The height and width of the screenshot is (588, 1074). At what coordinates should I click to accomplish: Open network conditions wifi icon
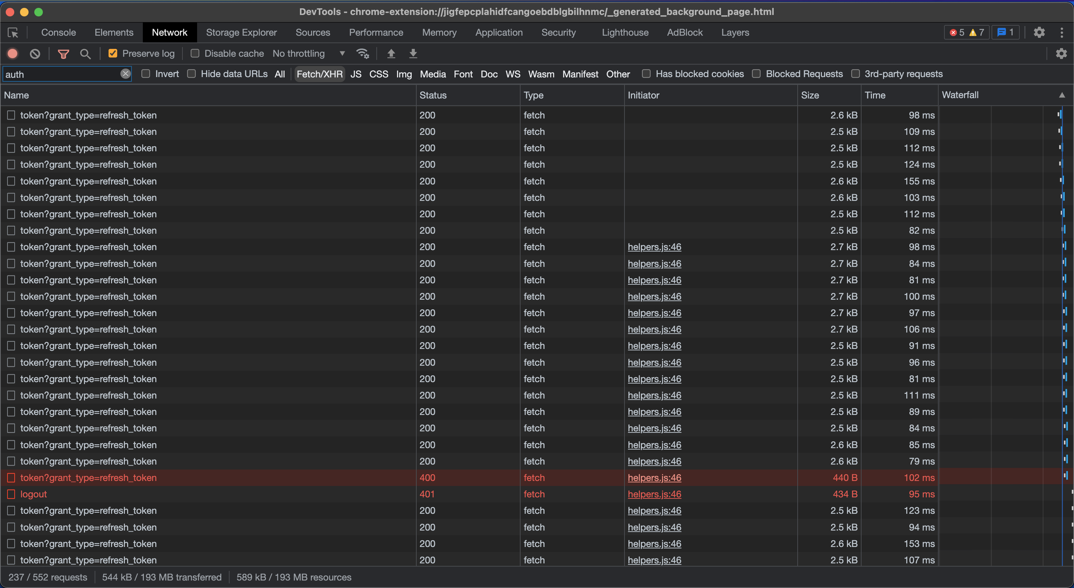tap(362, 53)
